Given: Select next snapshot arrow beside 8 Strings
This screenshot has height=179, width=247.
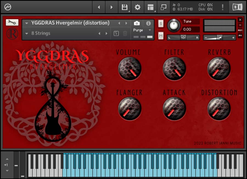Looking at the screenshot, I should [x=106, y=33].
